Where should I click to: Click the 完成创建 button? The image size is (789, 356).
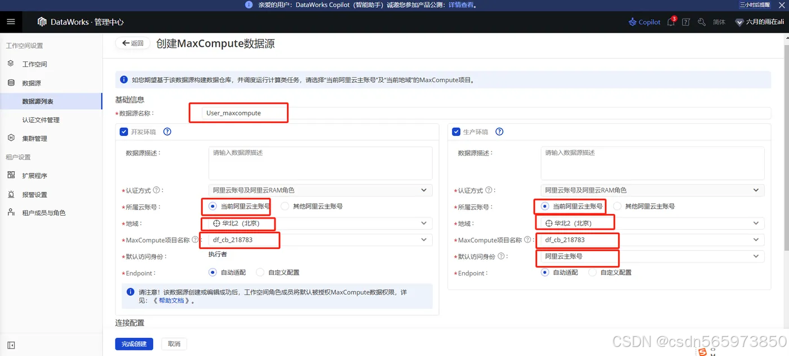pos(134,344)
